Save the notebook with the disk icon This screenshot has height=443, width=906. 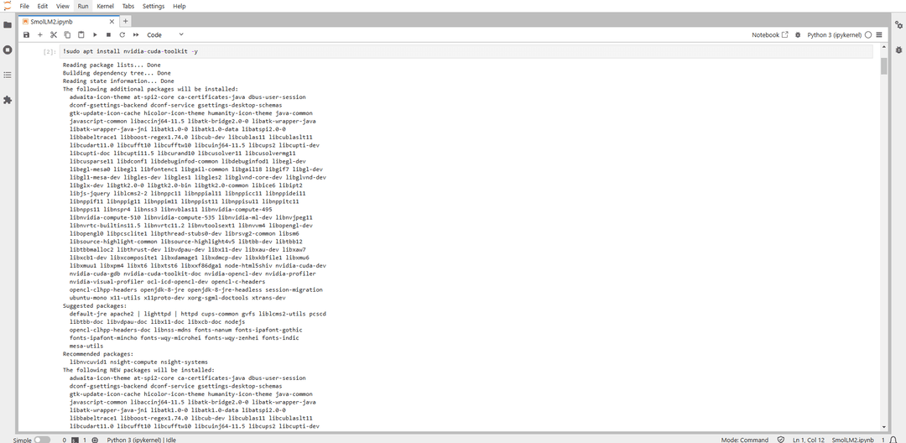(x=27, y=35)
